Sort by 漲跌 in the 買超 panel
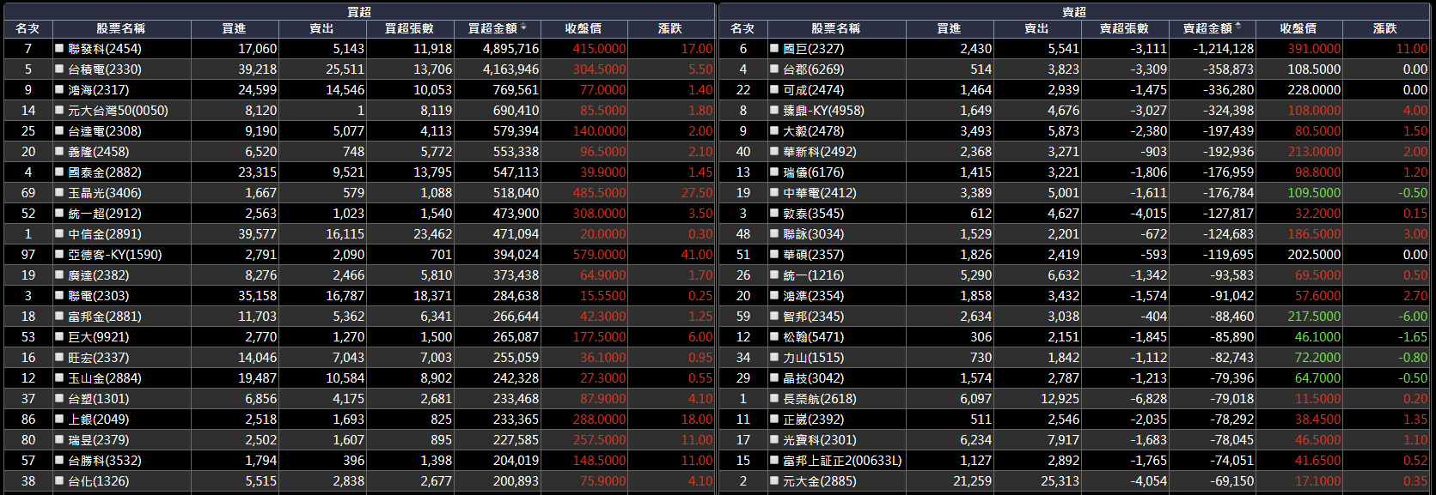Viewport: 1436px width, 495px height. [670, 29]
